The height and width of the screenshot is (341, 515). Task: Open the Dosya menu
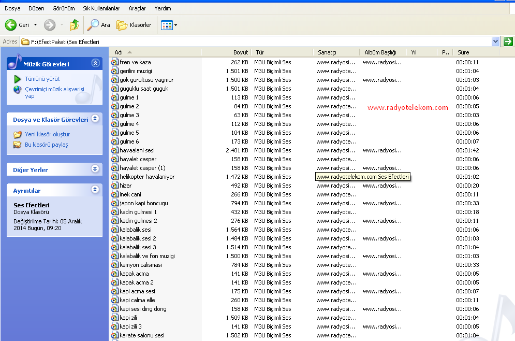[x=12, y=8]
